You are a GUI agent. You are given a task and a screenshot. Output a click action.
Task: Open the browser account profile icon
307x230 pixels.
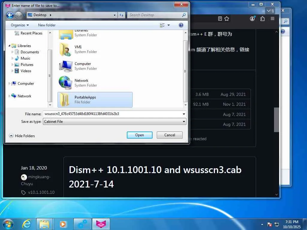point(252,19)
